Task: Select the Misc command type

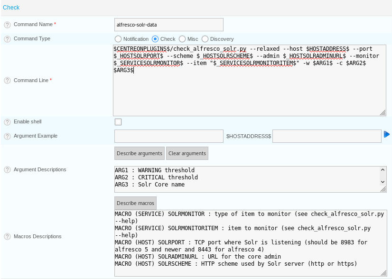Action: point(182,39)
